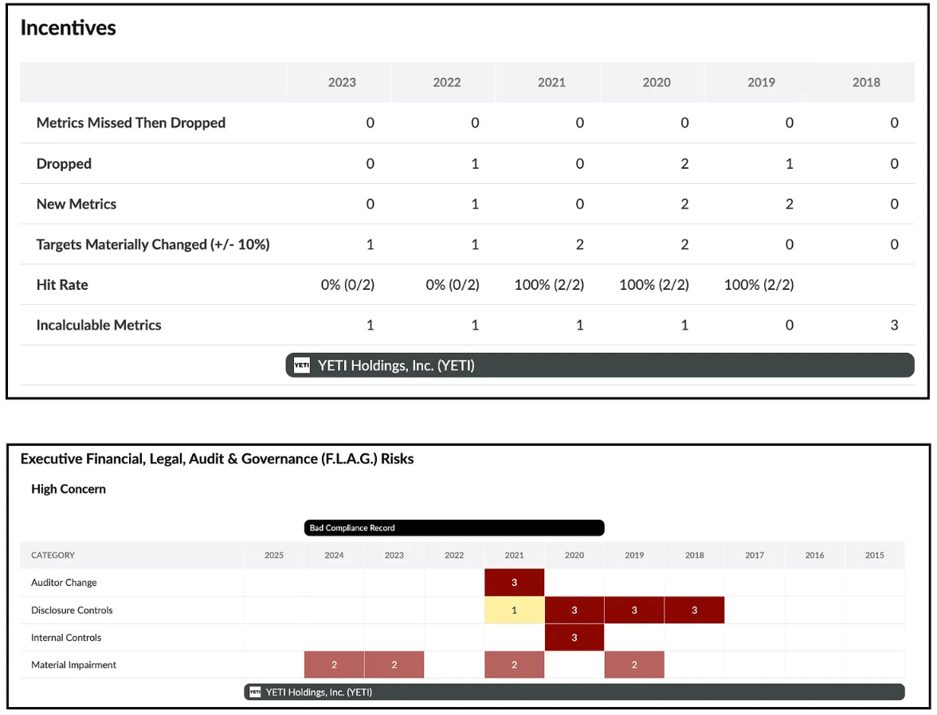Screen dimensions: 937x715
Task: Click the 2016 column header in F.L.A.G. table
Action: coord(814,555)
